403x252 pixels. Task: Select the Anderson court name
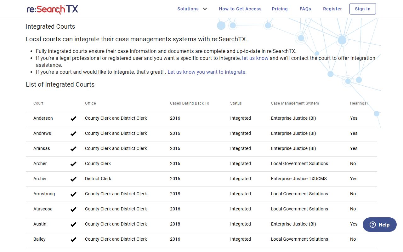[x=43, y=118]
